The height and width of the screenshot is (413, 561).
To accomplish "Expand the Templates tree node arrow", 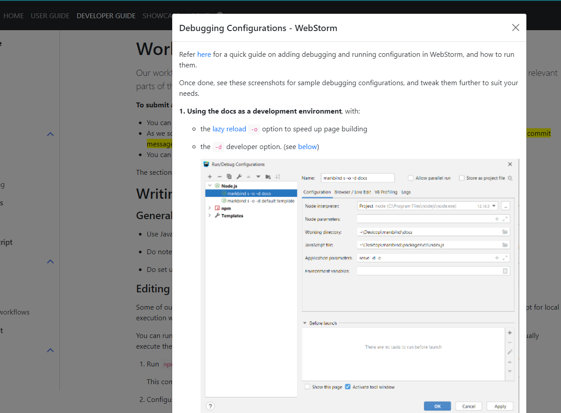I will 209,216.
